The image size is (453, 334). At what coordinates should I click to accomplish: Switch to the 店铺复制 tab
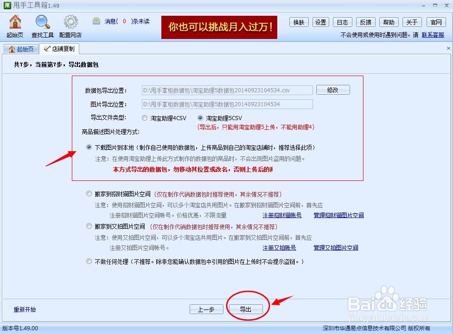(x=59, y=49)
